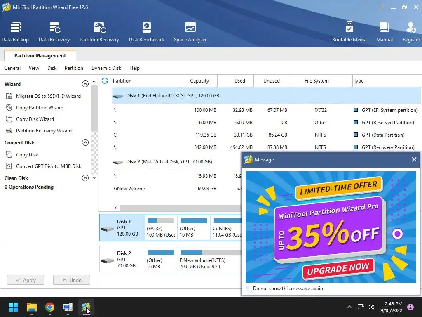Close the Message popup
Viewport: 422px width, 317px height.
tap(414, 160)
